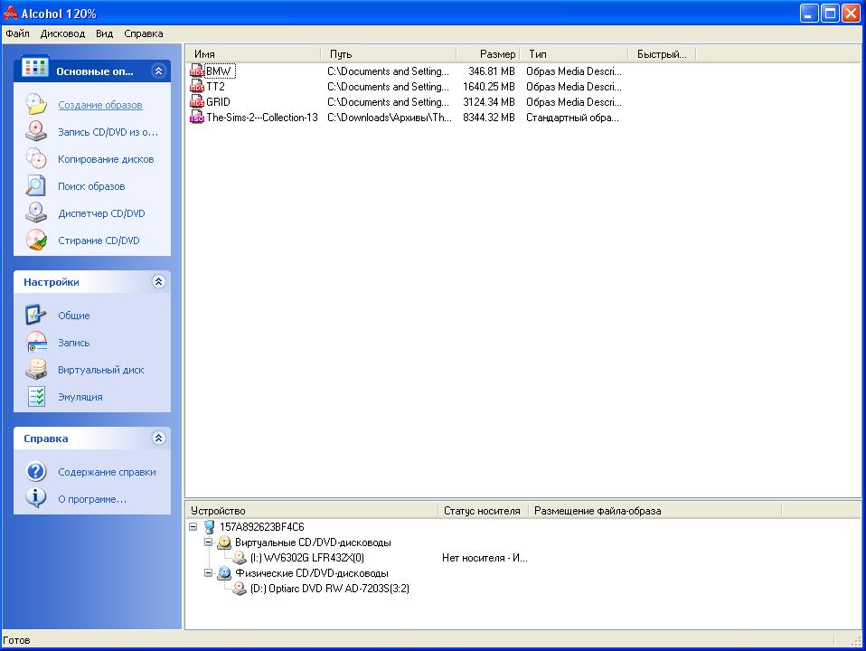The height and width of the screenshot is (651, 866).
Task: Click the image search magnifier icon
Action: pos(35,186)
